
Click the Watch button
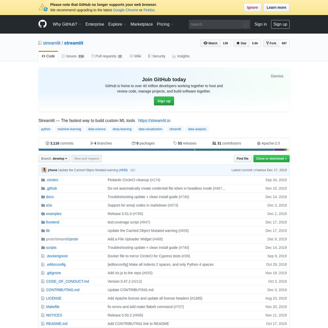(211, 43)
